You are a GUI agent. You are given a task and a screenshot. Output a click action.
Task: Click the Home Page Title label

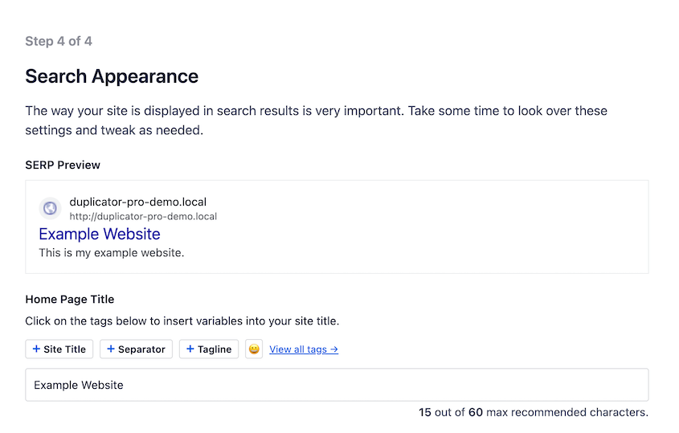pos(70,299)
